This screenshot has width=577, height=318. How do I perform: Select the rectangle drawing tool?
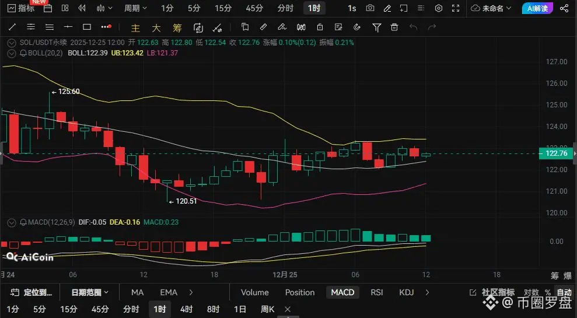87,27
